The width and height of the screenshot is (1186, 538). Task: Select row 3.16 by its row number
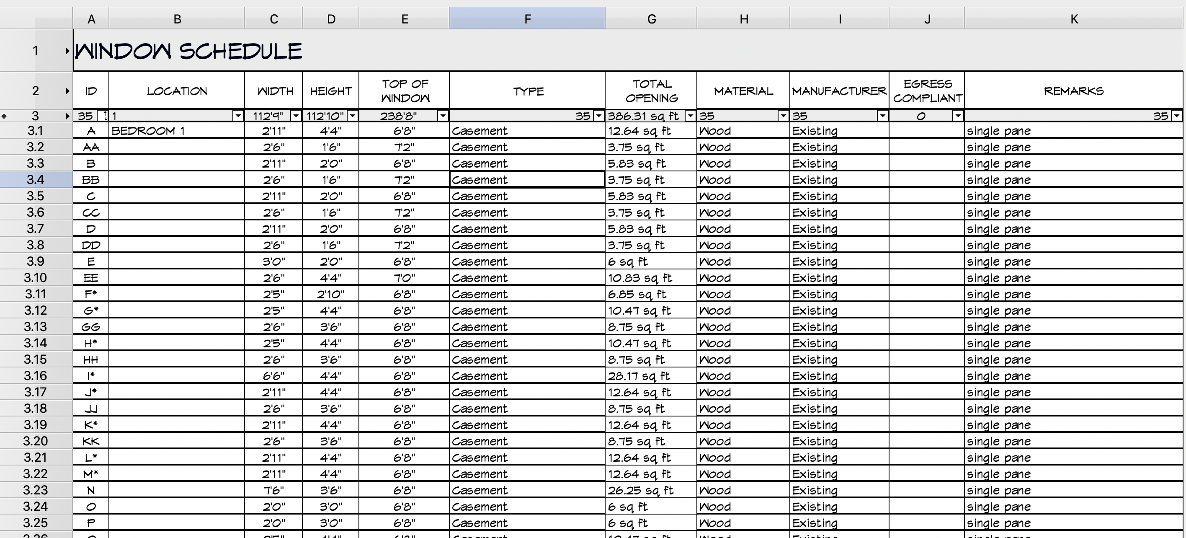point(36,375)
